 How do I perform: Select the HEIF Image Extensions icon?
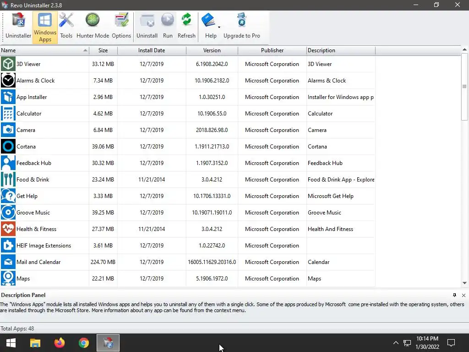click(x=8, y=245)
